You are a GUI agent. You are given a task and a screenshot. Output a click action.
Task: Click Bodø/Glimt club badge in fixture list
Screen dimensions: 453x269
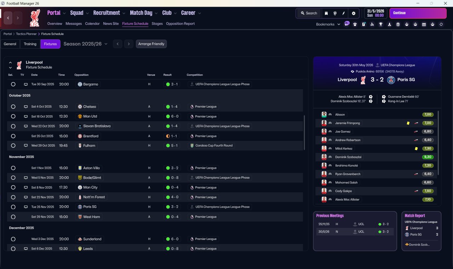pos(80,178)
